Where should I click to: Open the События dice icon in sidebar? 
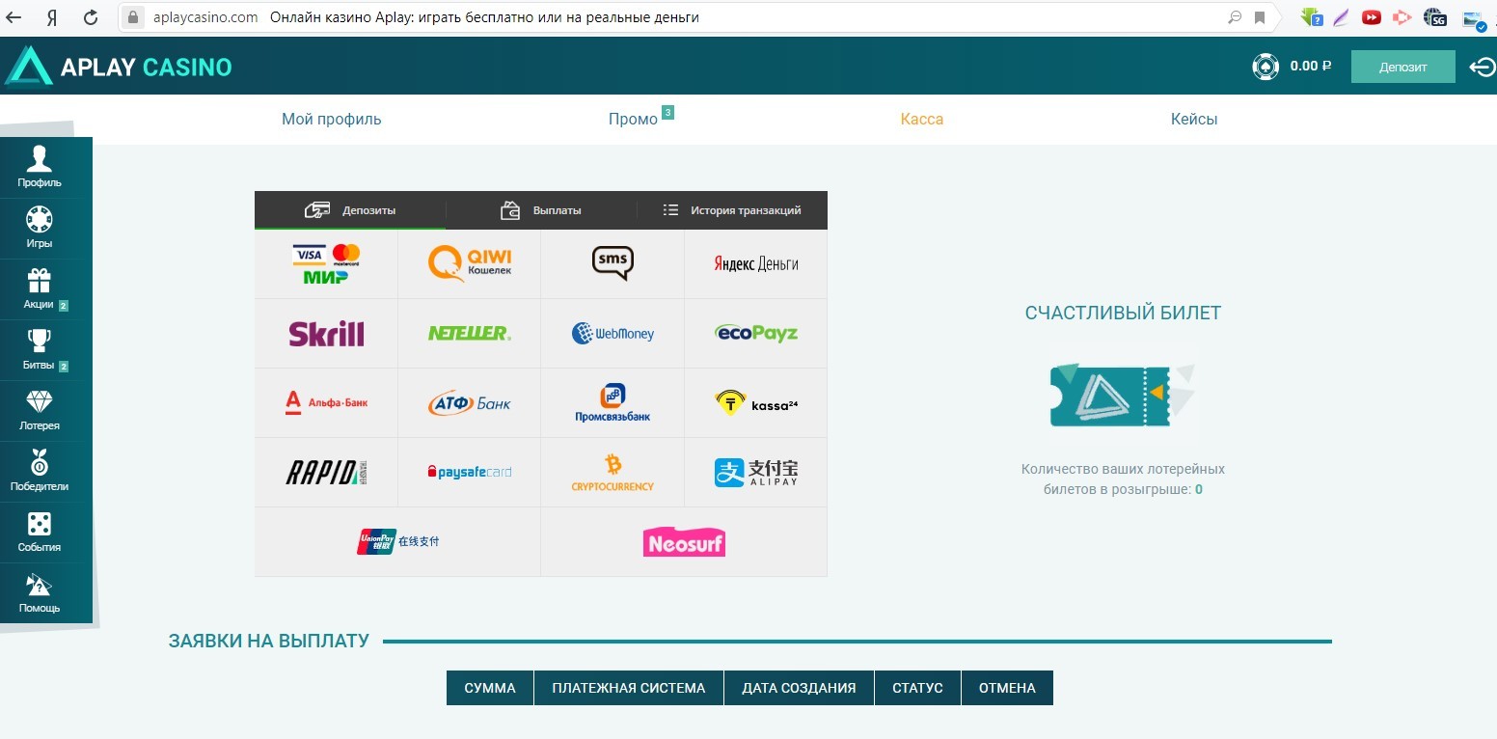coord(40,533)
